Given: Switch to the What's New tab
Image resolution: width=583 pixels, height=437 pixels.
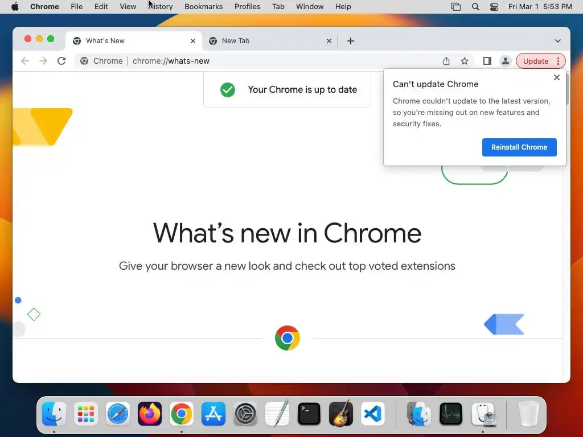Looking at the screenshot, I should click(x=134, y=41).
